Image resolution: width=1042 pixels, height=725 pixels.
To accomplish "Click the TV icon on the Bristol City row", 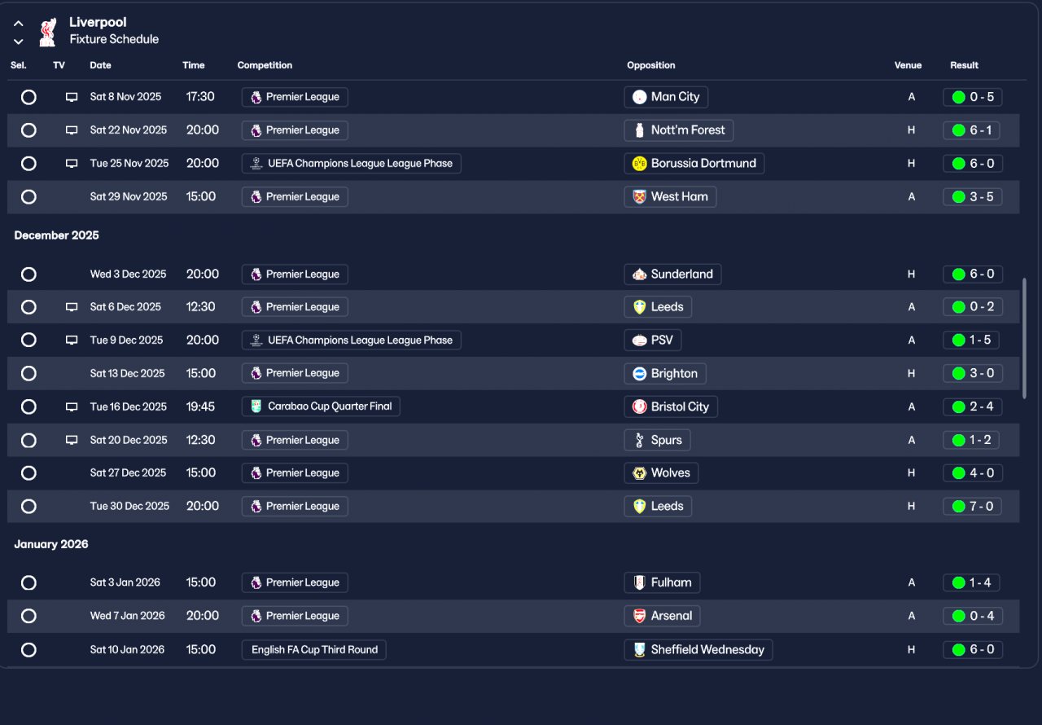I will (x=72, y=406).
